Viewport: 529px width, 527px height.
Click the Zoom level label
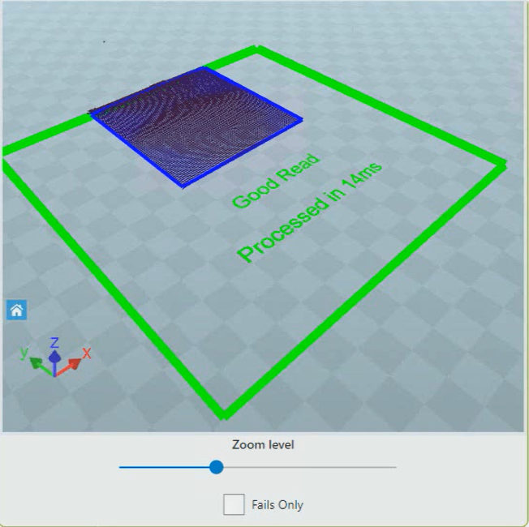click(x=263, y=444)
